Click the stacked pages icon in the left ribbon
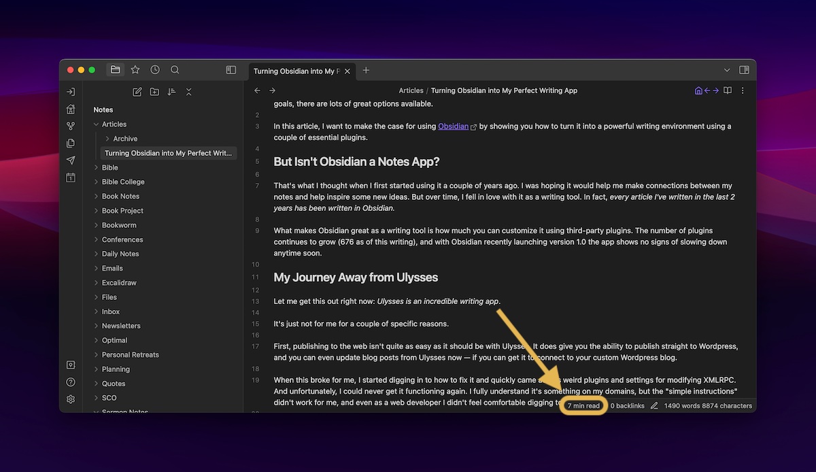This screenshot has width=816, height=472. (x=71, y=143)
